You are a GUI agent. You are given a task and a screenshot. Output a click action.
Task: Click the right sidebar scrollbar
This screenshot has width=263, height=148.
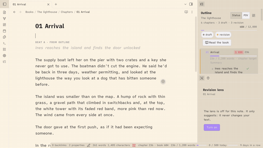tap(262, 14)
